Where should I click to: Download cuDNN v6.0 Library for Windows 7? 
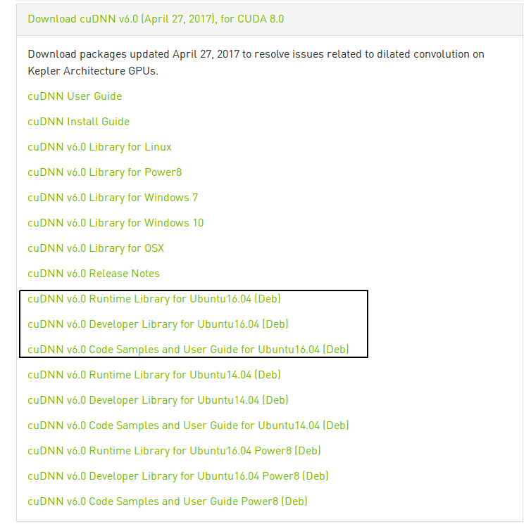tap(113, 198)
